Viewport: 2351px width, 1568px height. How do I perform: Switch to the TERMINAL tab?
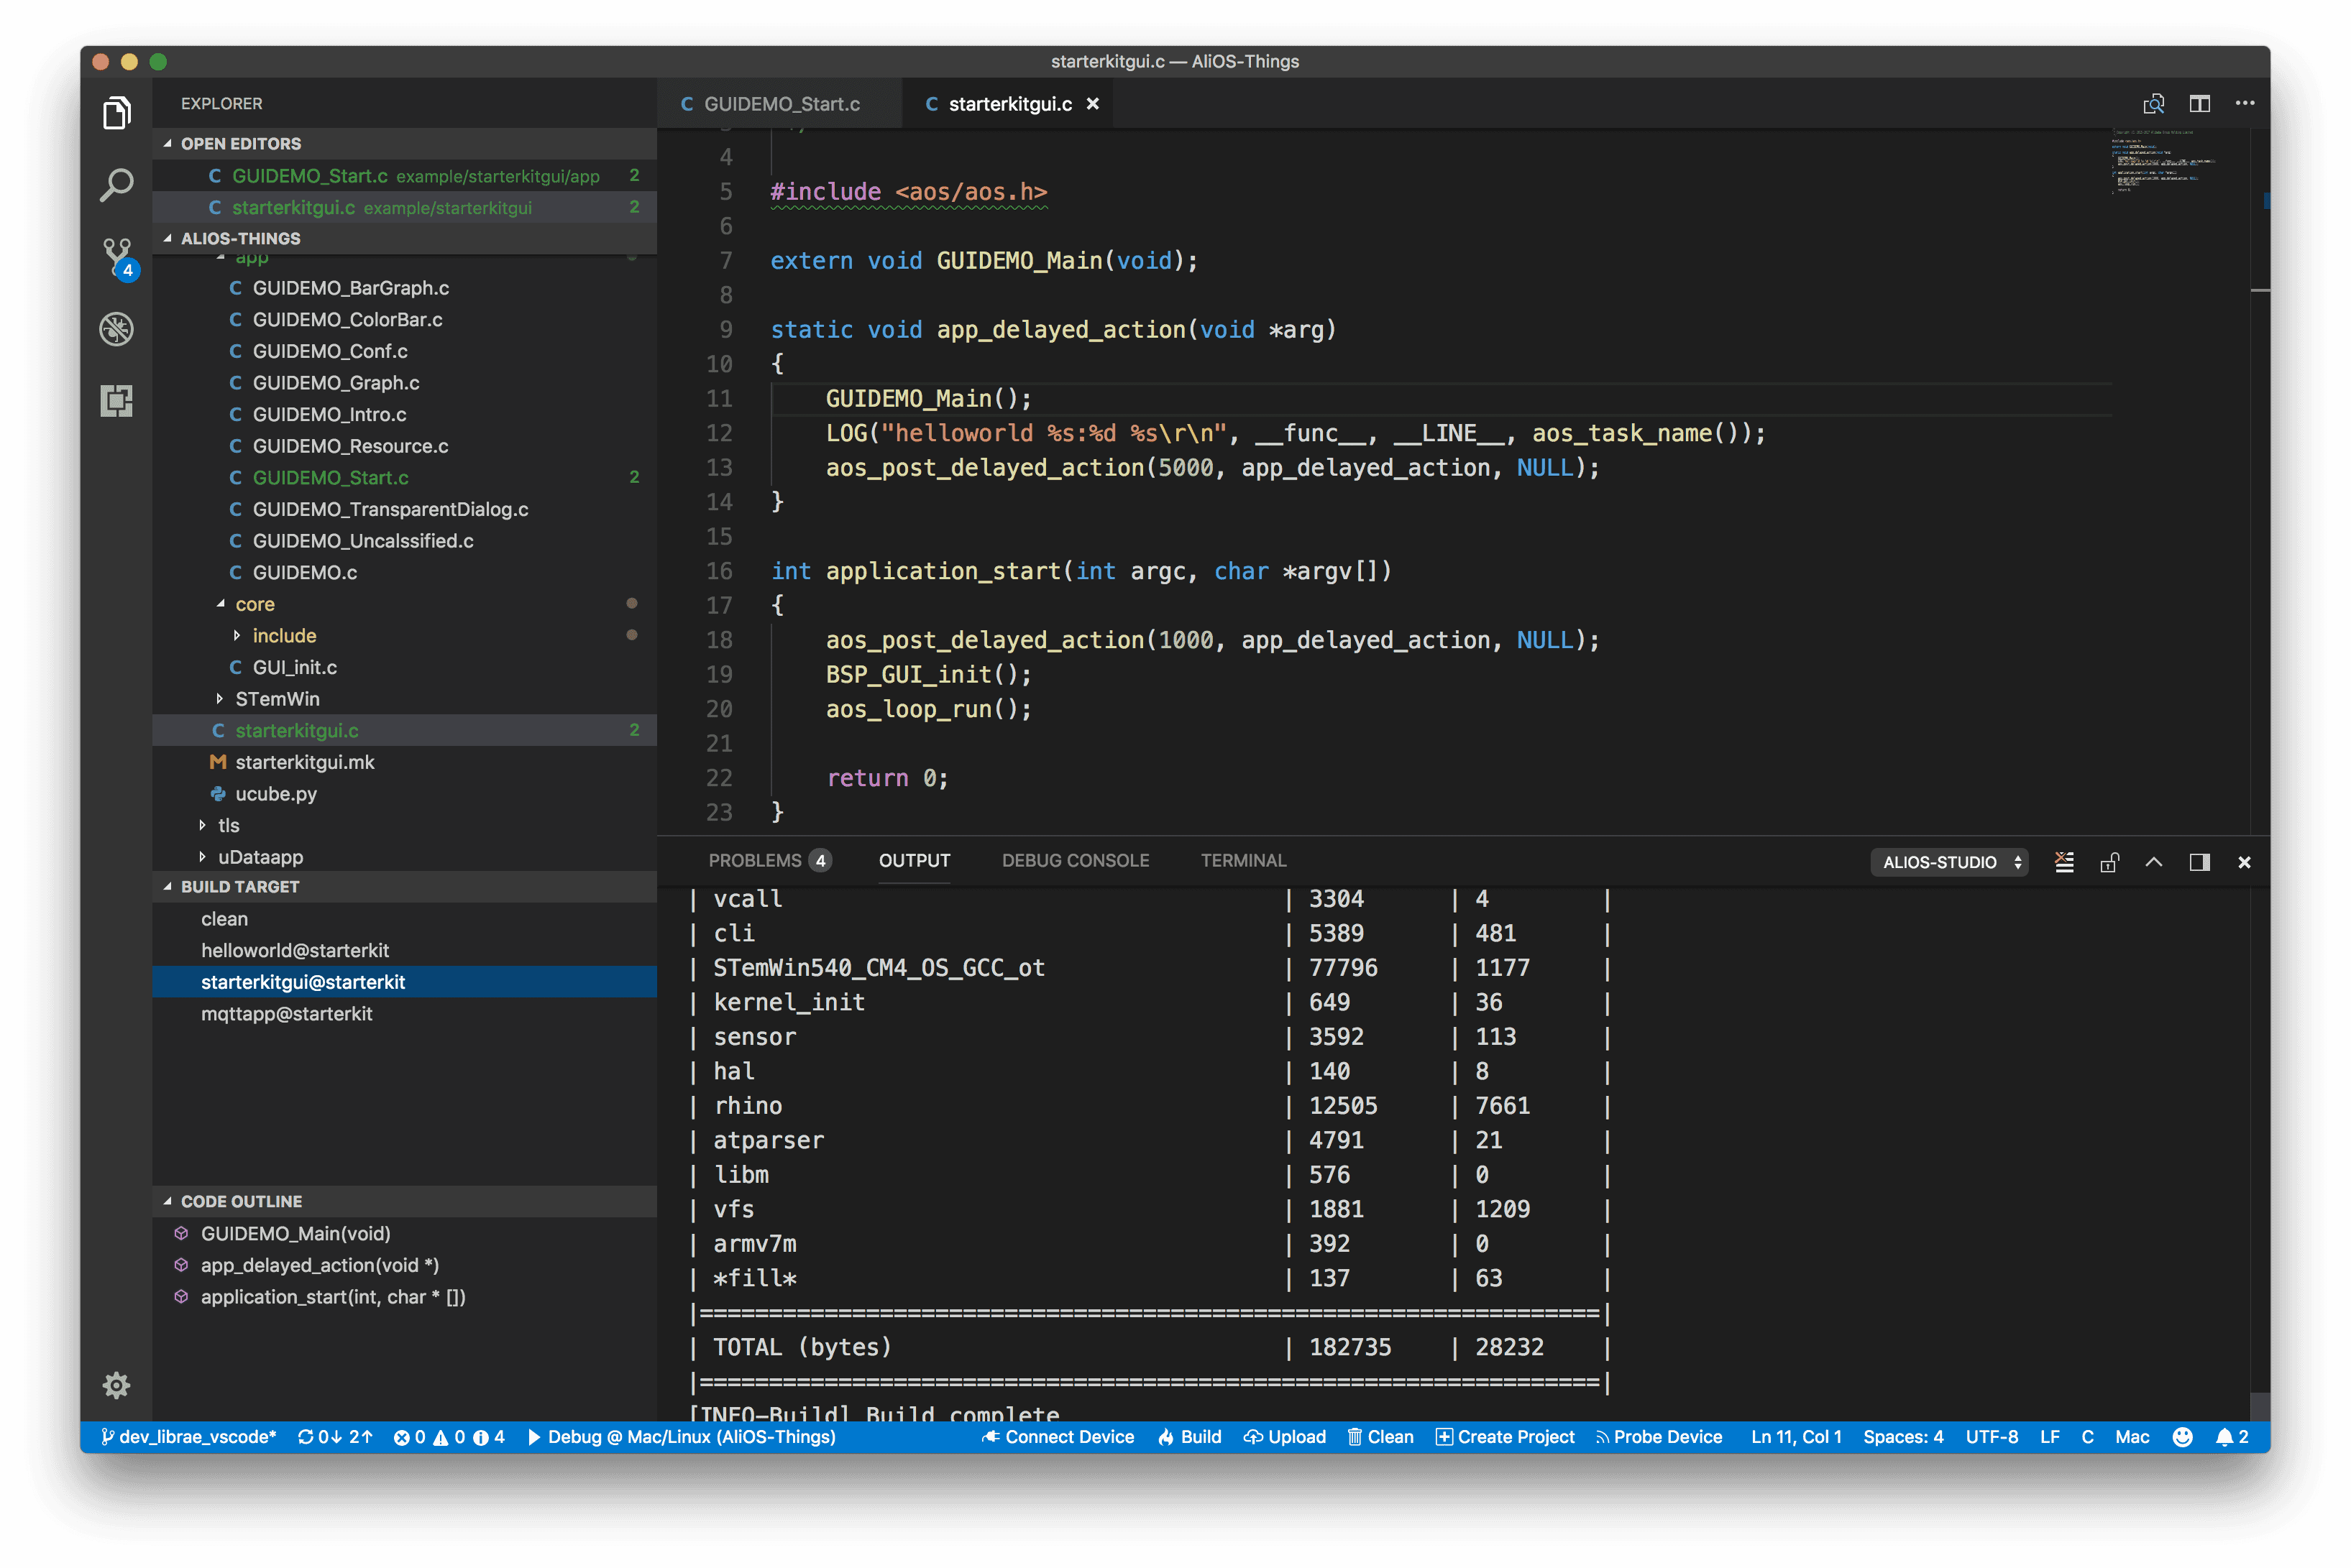click(x=1242, y=861)
